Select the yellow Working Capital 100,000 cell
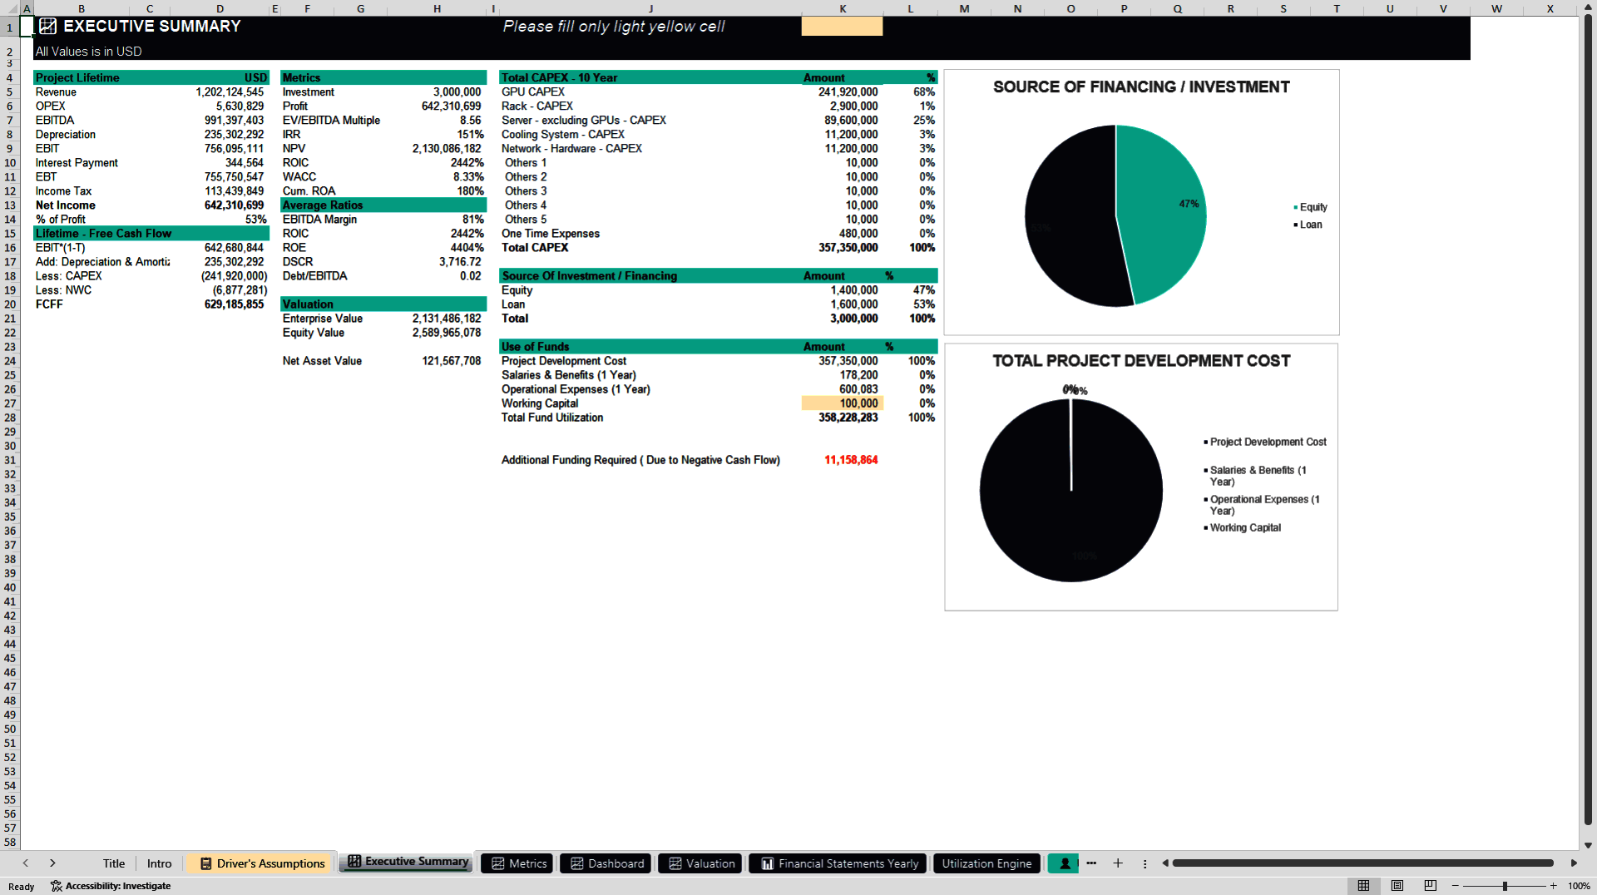 coord(842,403)
